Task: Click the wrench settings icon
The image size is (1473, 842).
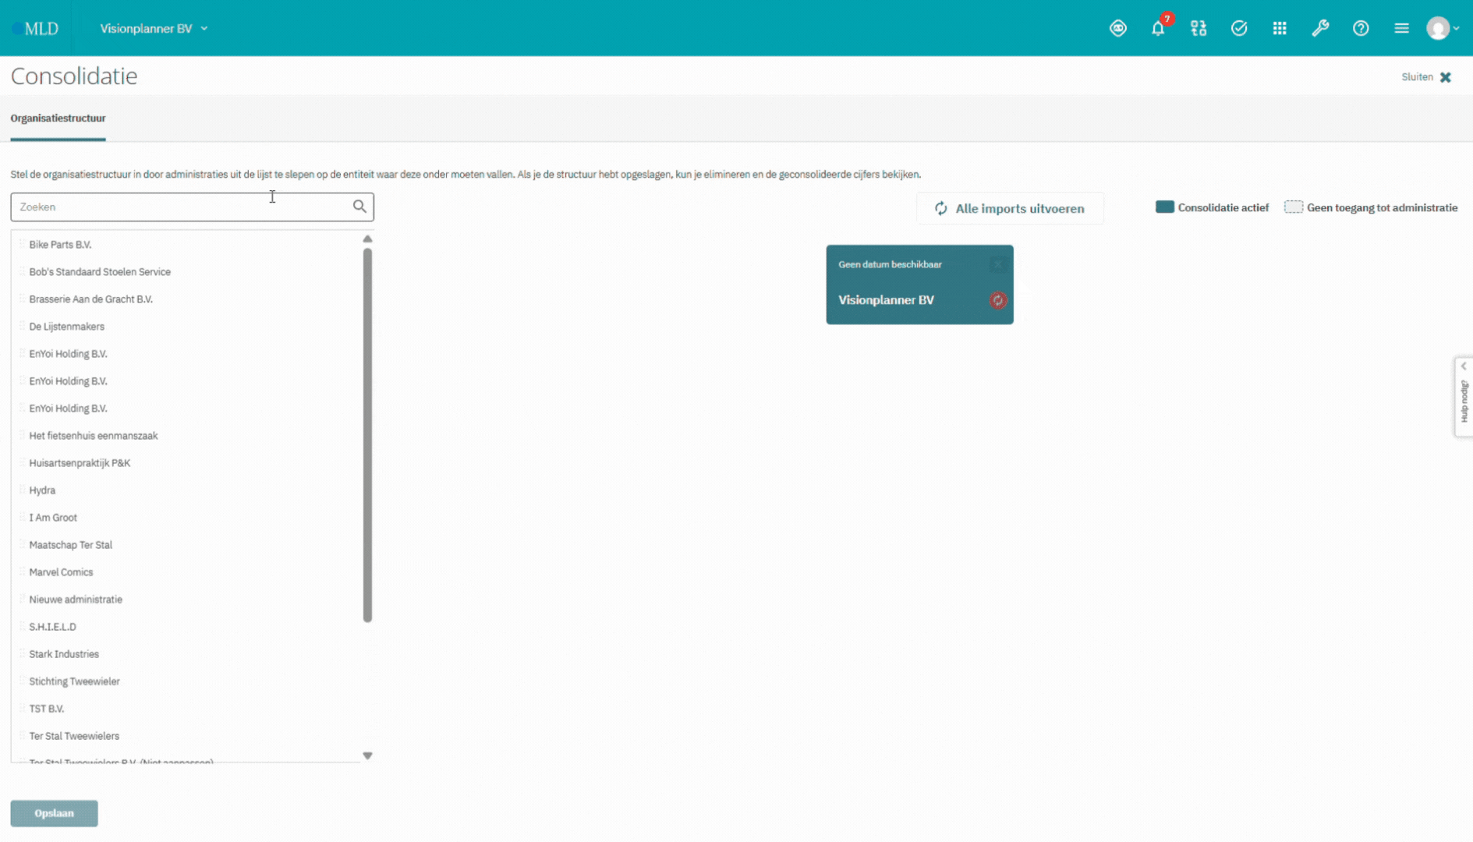Action: coord(1320,29)
